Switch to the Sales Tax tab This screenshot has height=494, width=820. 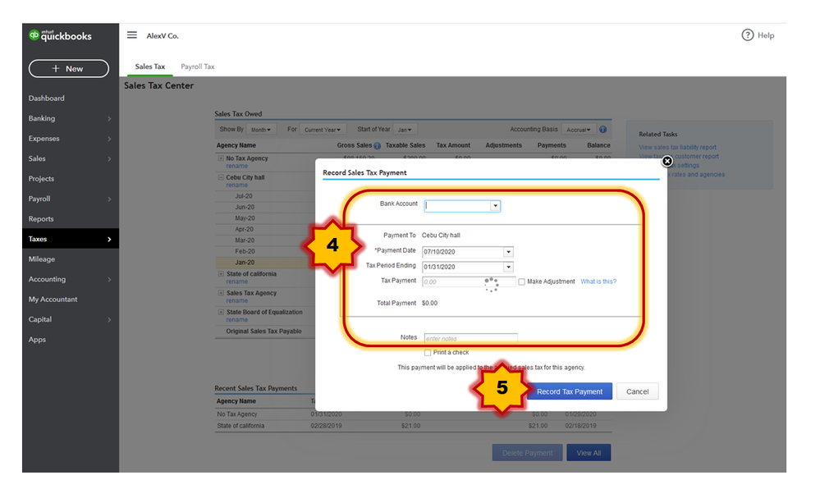[x=149, y=66]
